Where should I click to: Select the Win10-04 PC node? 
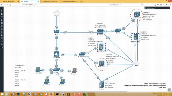point(63,81)
